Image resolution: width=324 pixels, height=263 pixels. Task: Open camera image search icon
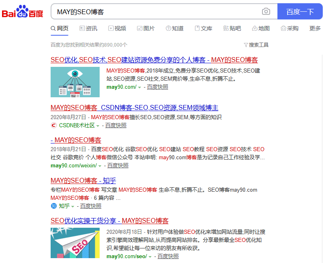point(266,11)
